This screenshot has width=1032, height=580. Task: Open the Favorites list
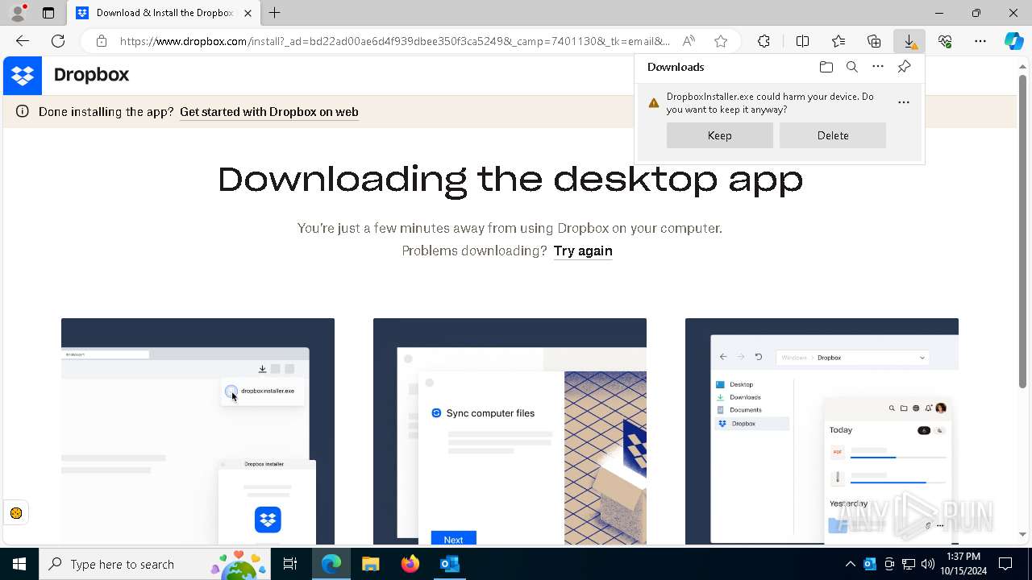coord(838,41)
